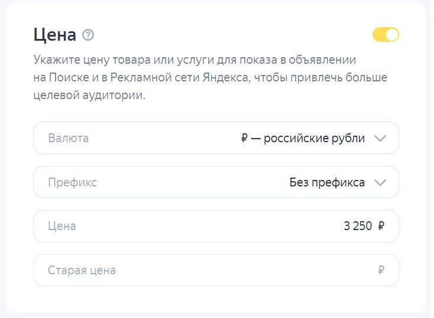Click the Цена section heading
Viewport: 434px width, 318px height.
[55, 35]
